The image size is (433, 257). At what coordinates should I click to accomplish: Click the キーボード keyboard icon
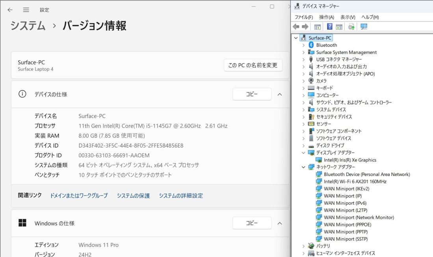coord(311,88)
